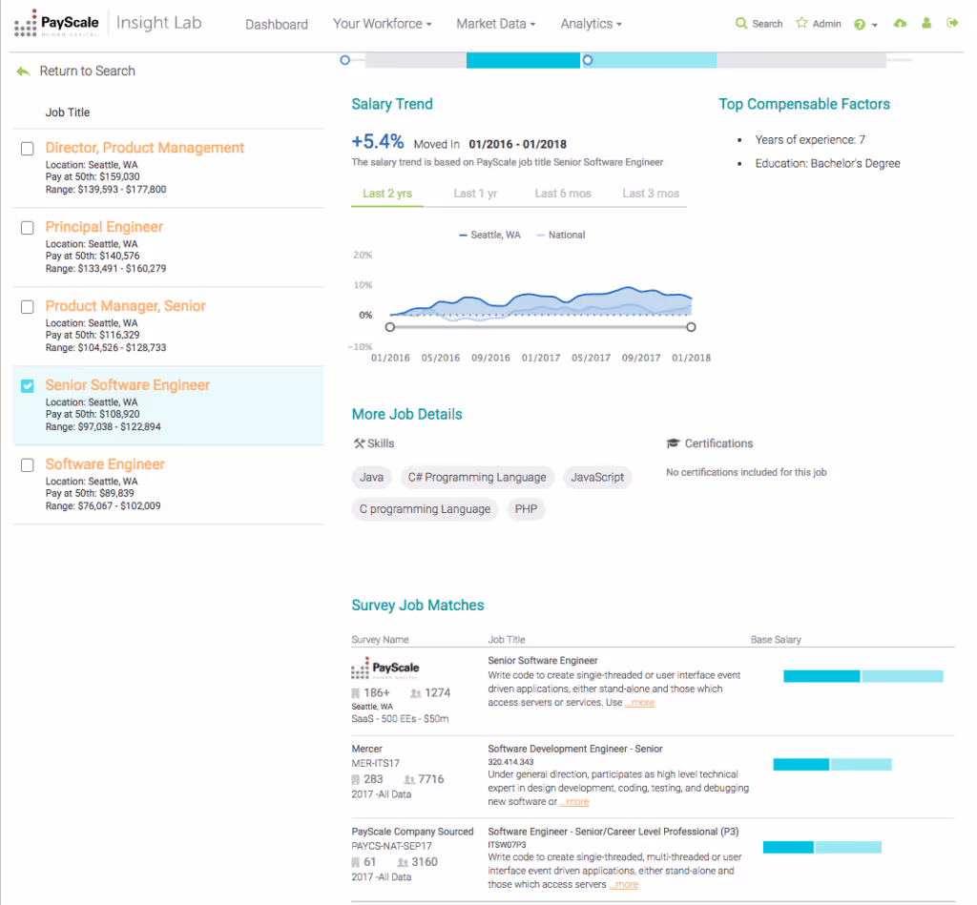Click the C# Programming Language skill tag
977x905 pixels.
pyautogui.click(x=477, y=477)
